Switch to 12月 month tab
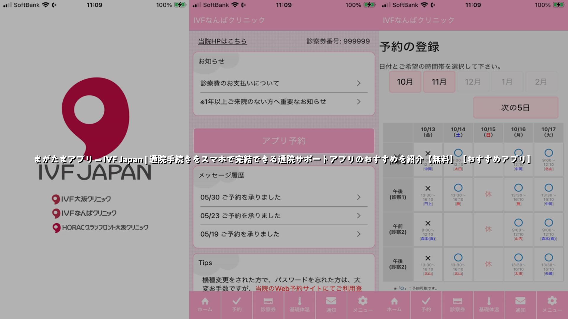The width and height of the screenshot is (568, 319). click(x=473, y=82)
